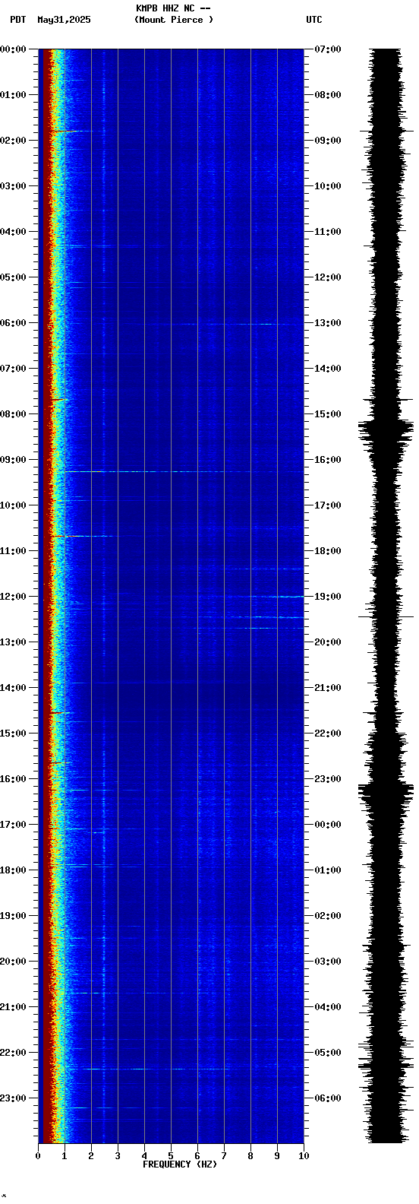The image size is (419, 1204).
Task: Click the 18:00 UTC label on right axis
Action: click(328, 551)
